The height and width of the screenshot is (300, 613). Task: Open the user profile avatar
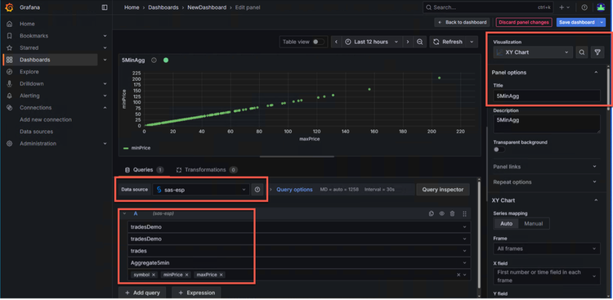601,7
